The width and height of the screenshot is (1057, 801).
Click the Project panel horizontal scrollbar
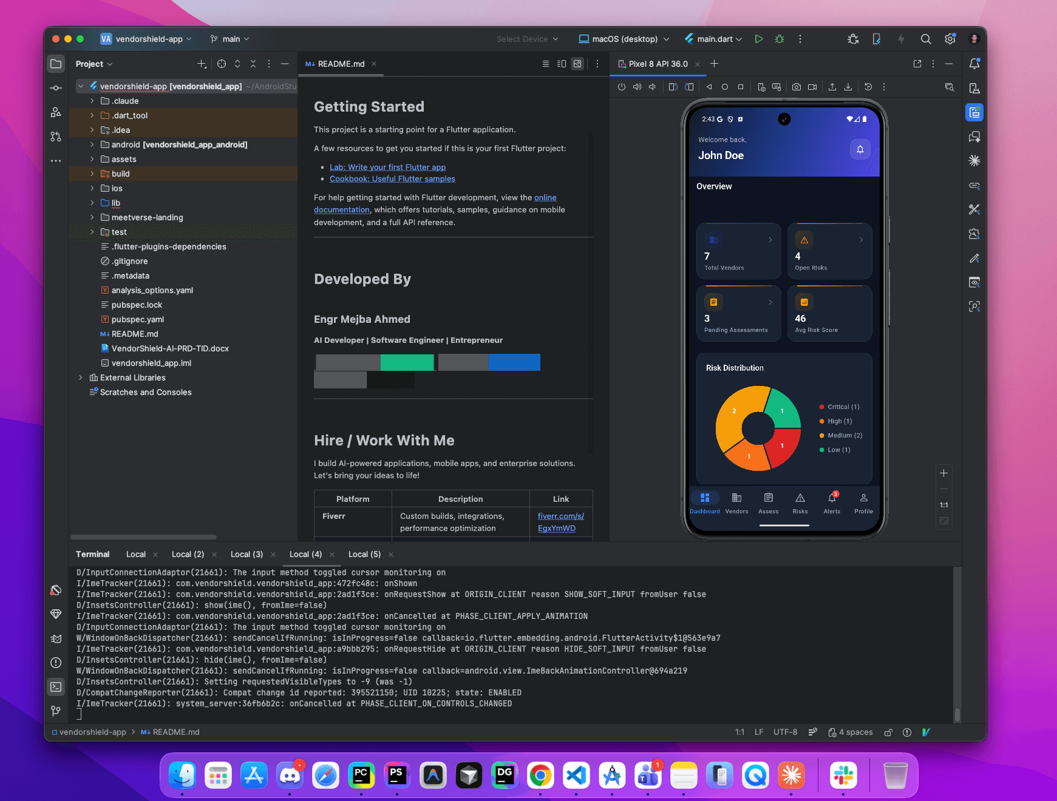(144, 536)
